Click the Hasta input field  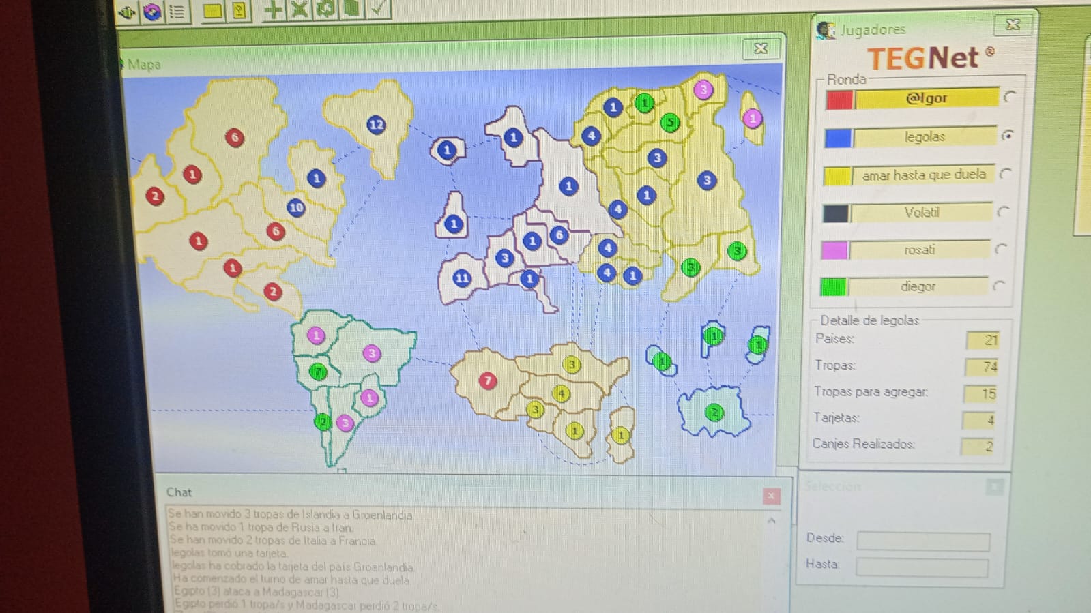pyautogui.click(x=921, y=567)
